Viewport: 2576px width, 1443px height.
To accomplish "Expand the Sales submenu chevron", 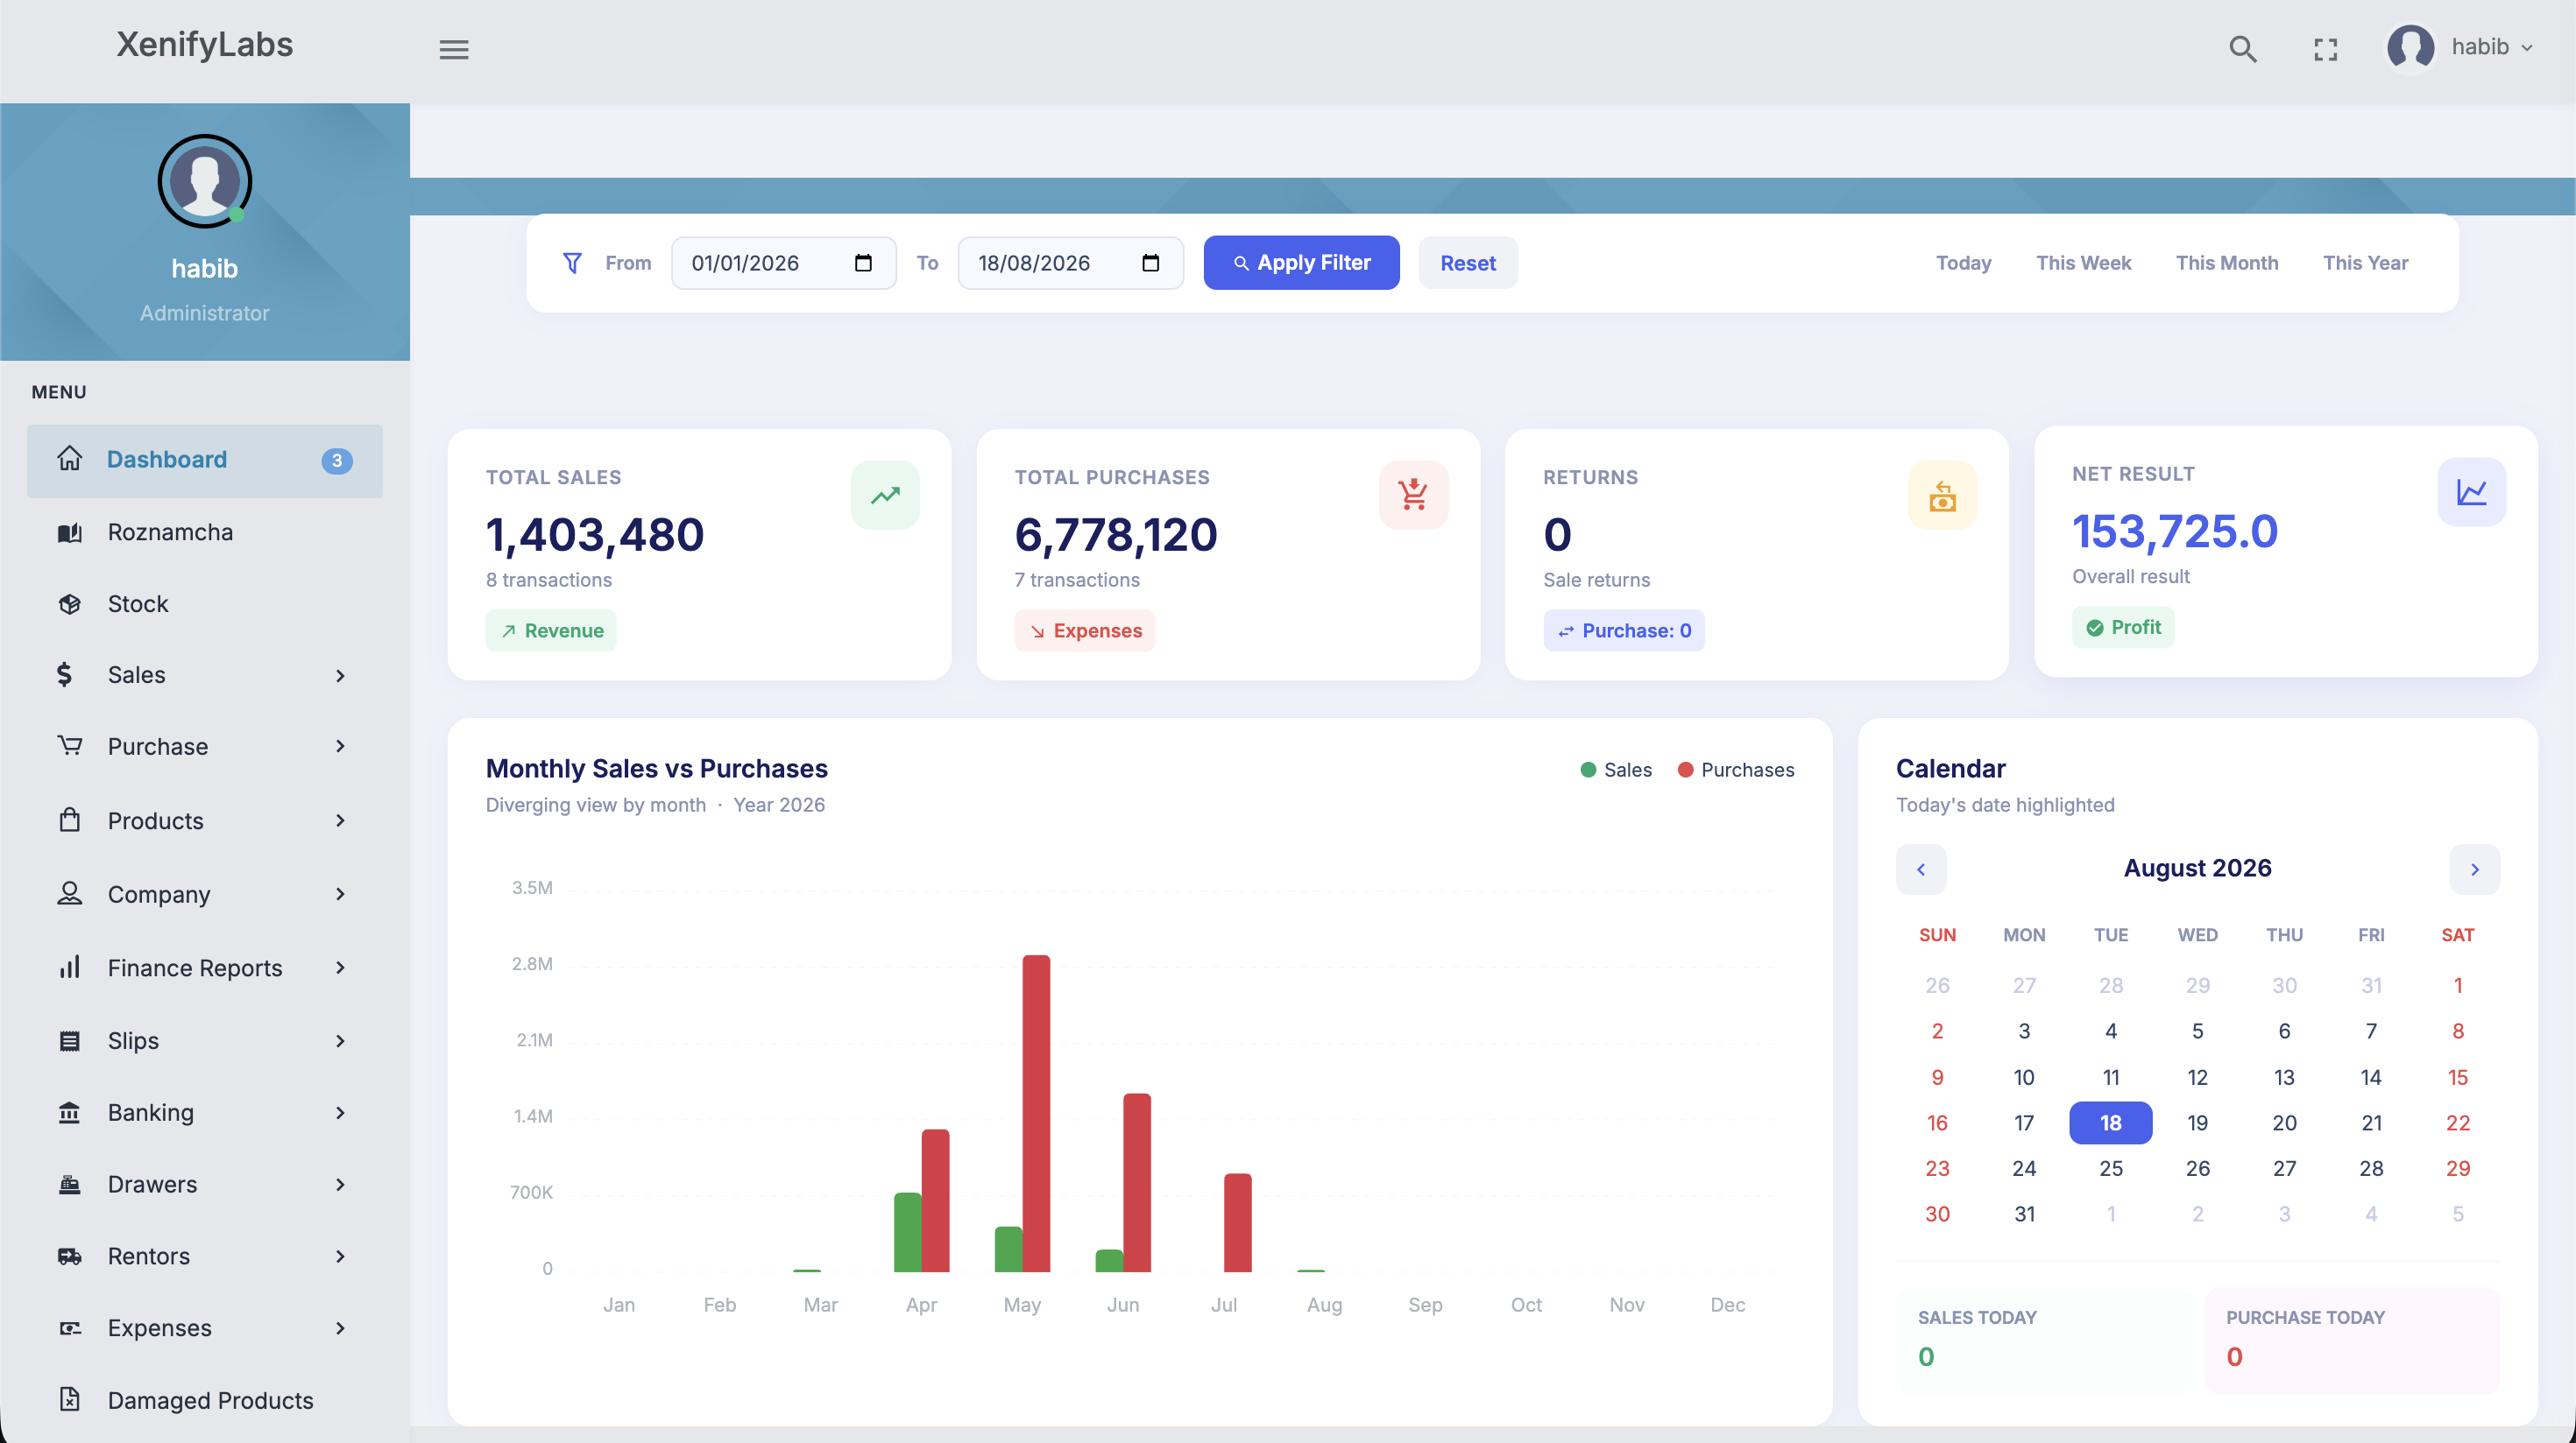I will pos(340,676).
